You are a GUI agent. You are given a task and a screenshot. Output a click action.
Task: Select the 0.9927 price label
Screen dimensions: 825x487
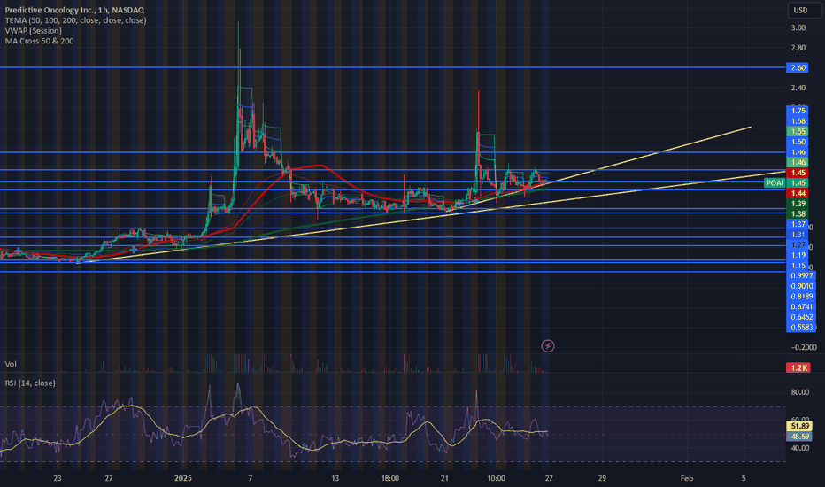[x=801, y=276]
